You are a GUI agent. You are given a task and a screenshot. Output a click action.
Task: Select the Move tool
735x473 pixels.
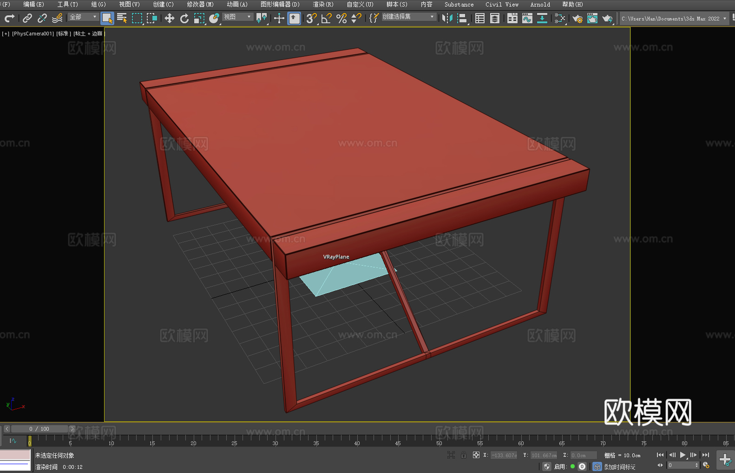point(170,18)
